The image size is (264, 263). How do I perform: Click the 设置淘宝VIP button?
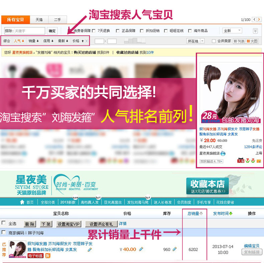69,224
